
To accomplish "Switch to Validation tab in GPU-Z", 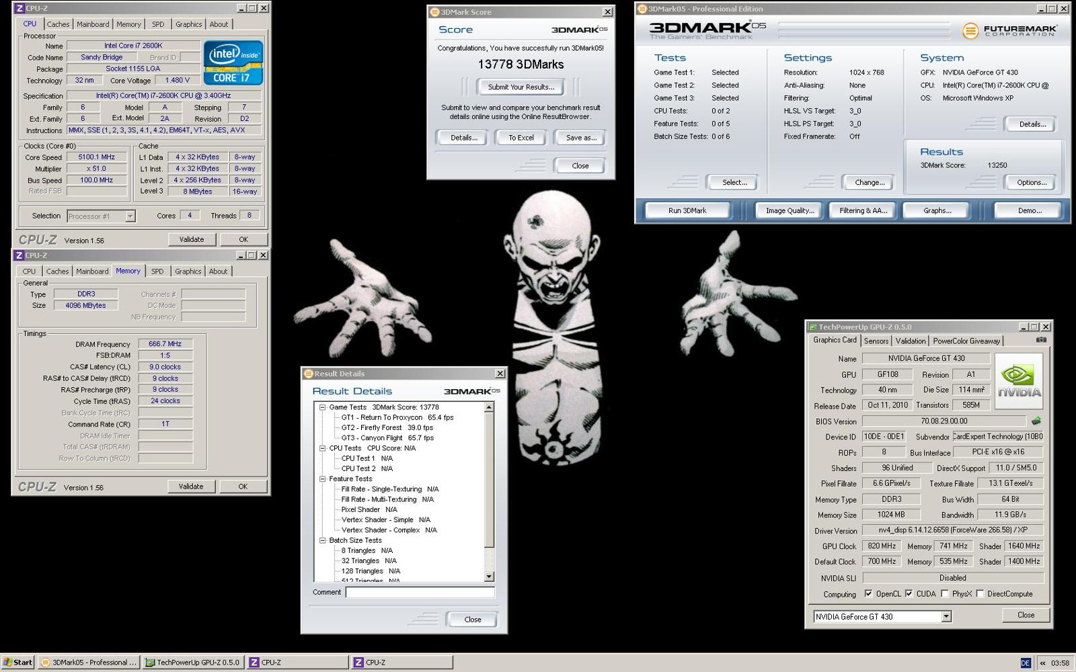I will pyautogui.click(x=911, y=341).
